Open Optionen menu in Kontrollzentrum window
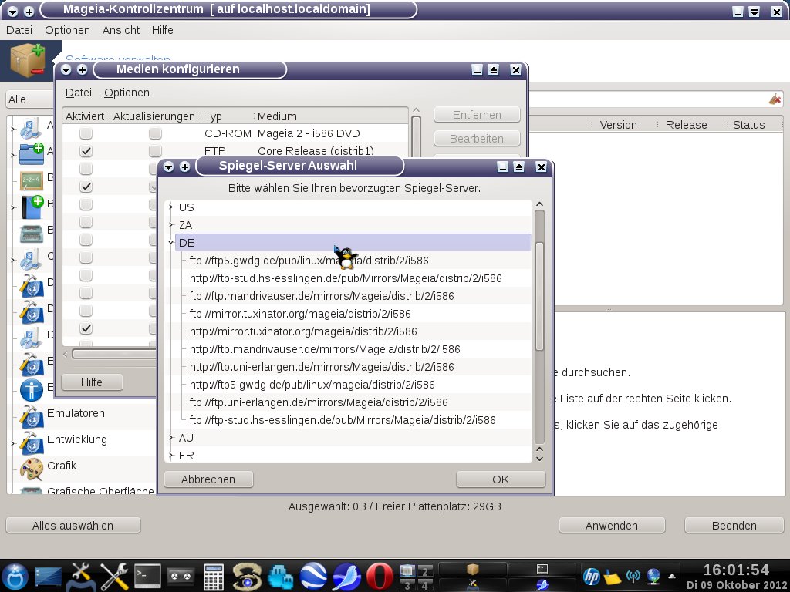790x592 pixels. coord(67,30)
